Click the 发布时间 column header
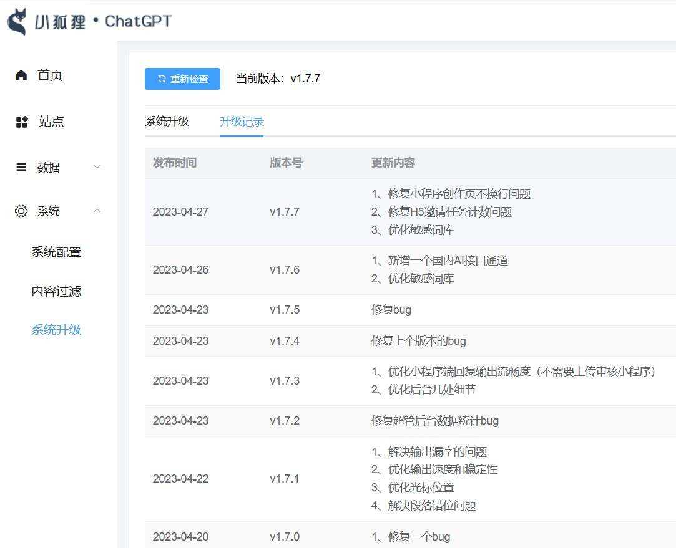Viewport: 676px width, 548px height. [174, 163]
